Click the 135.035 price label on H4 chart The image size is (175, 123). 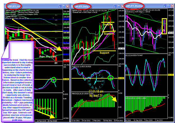(x=66, y=22)
